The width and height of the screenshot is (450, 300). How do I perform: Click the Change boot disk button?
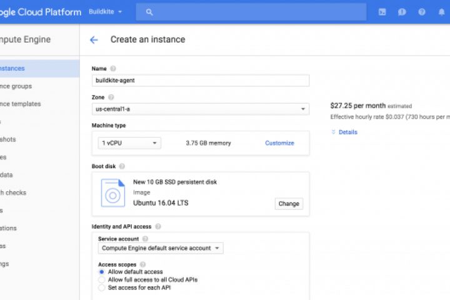tap(289, 204)
